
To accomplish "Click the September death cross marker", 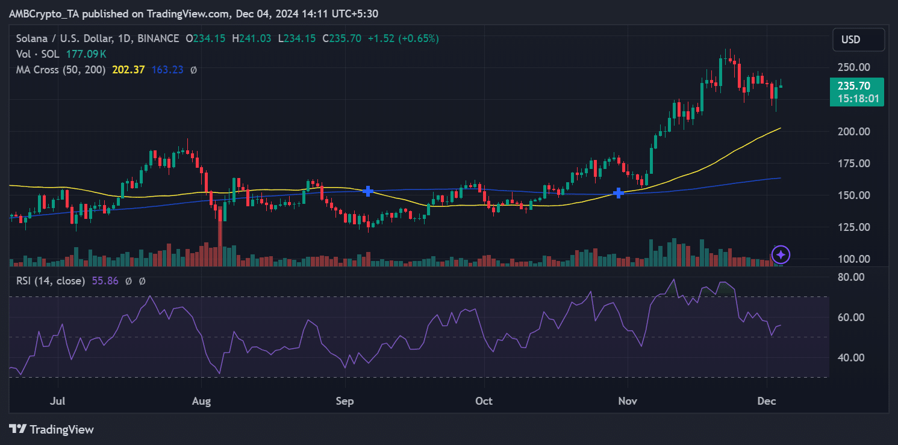I will coord(367,191).
